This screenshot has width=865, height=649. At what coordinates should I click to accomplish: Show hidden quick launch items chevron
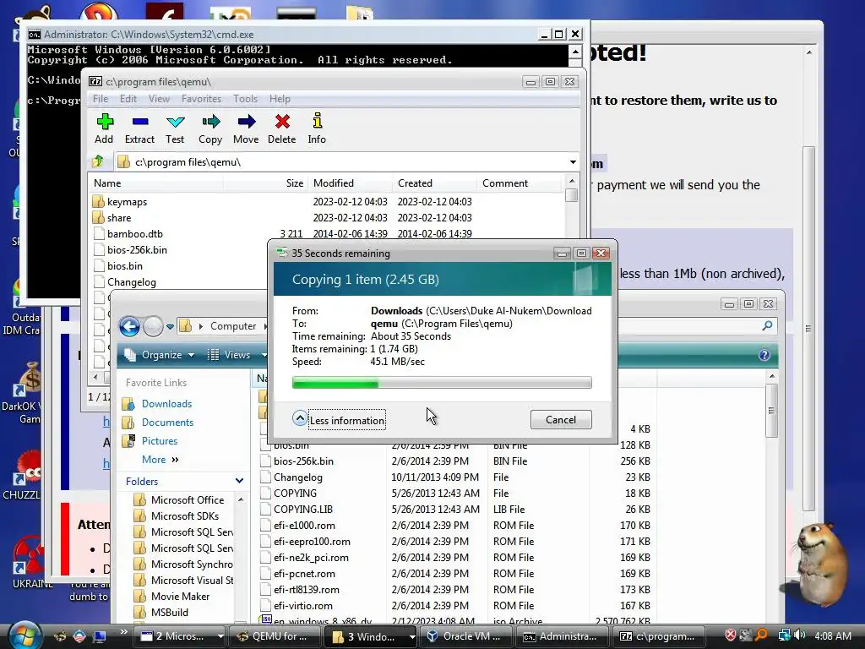point(123,631)
